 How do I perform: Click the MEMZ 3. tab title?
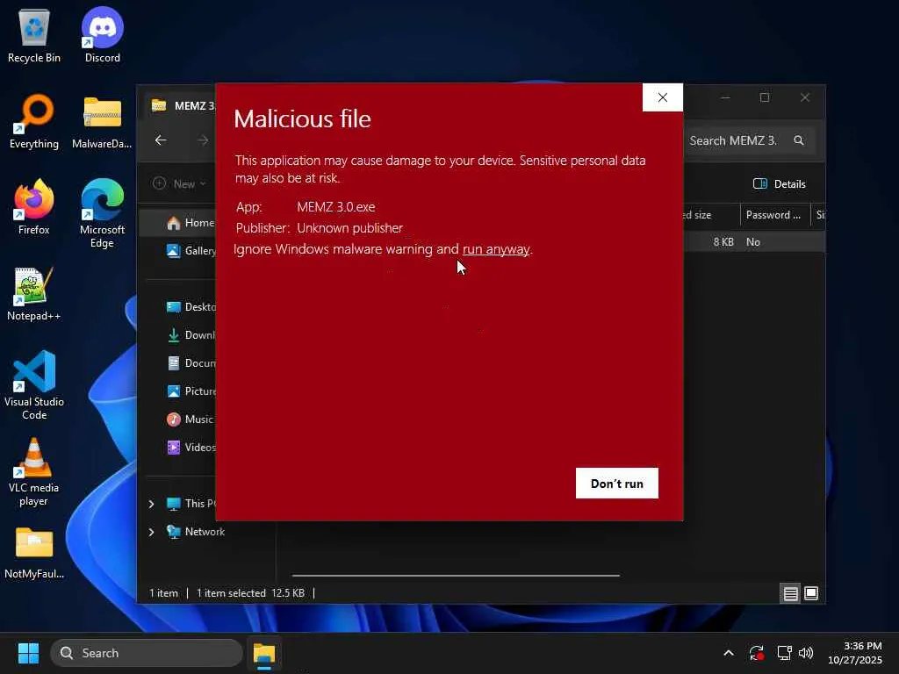195,106
